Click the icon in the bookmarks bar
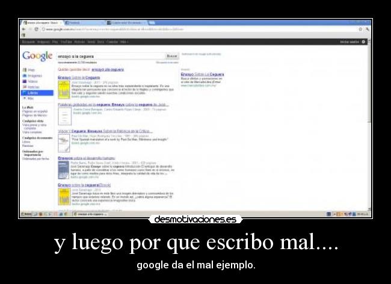The image size is (391, 284). [23, 35]
